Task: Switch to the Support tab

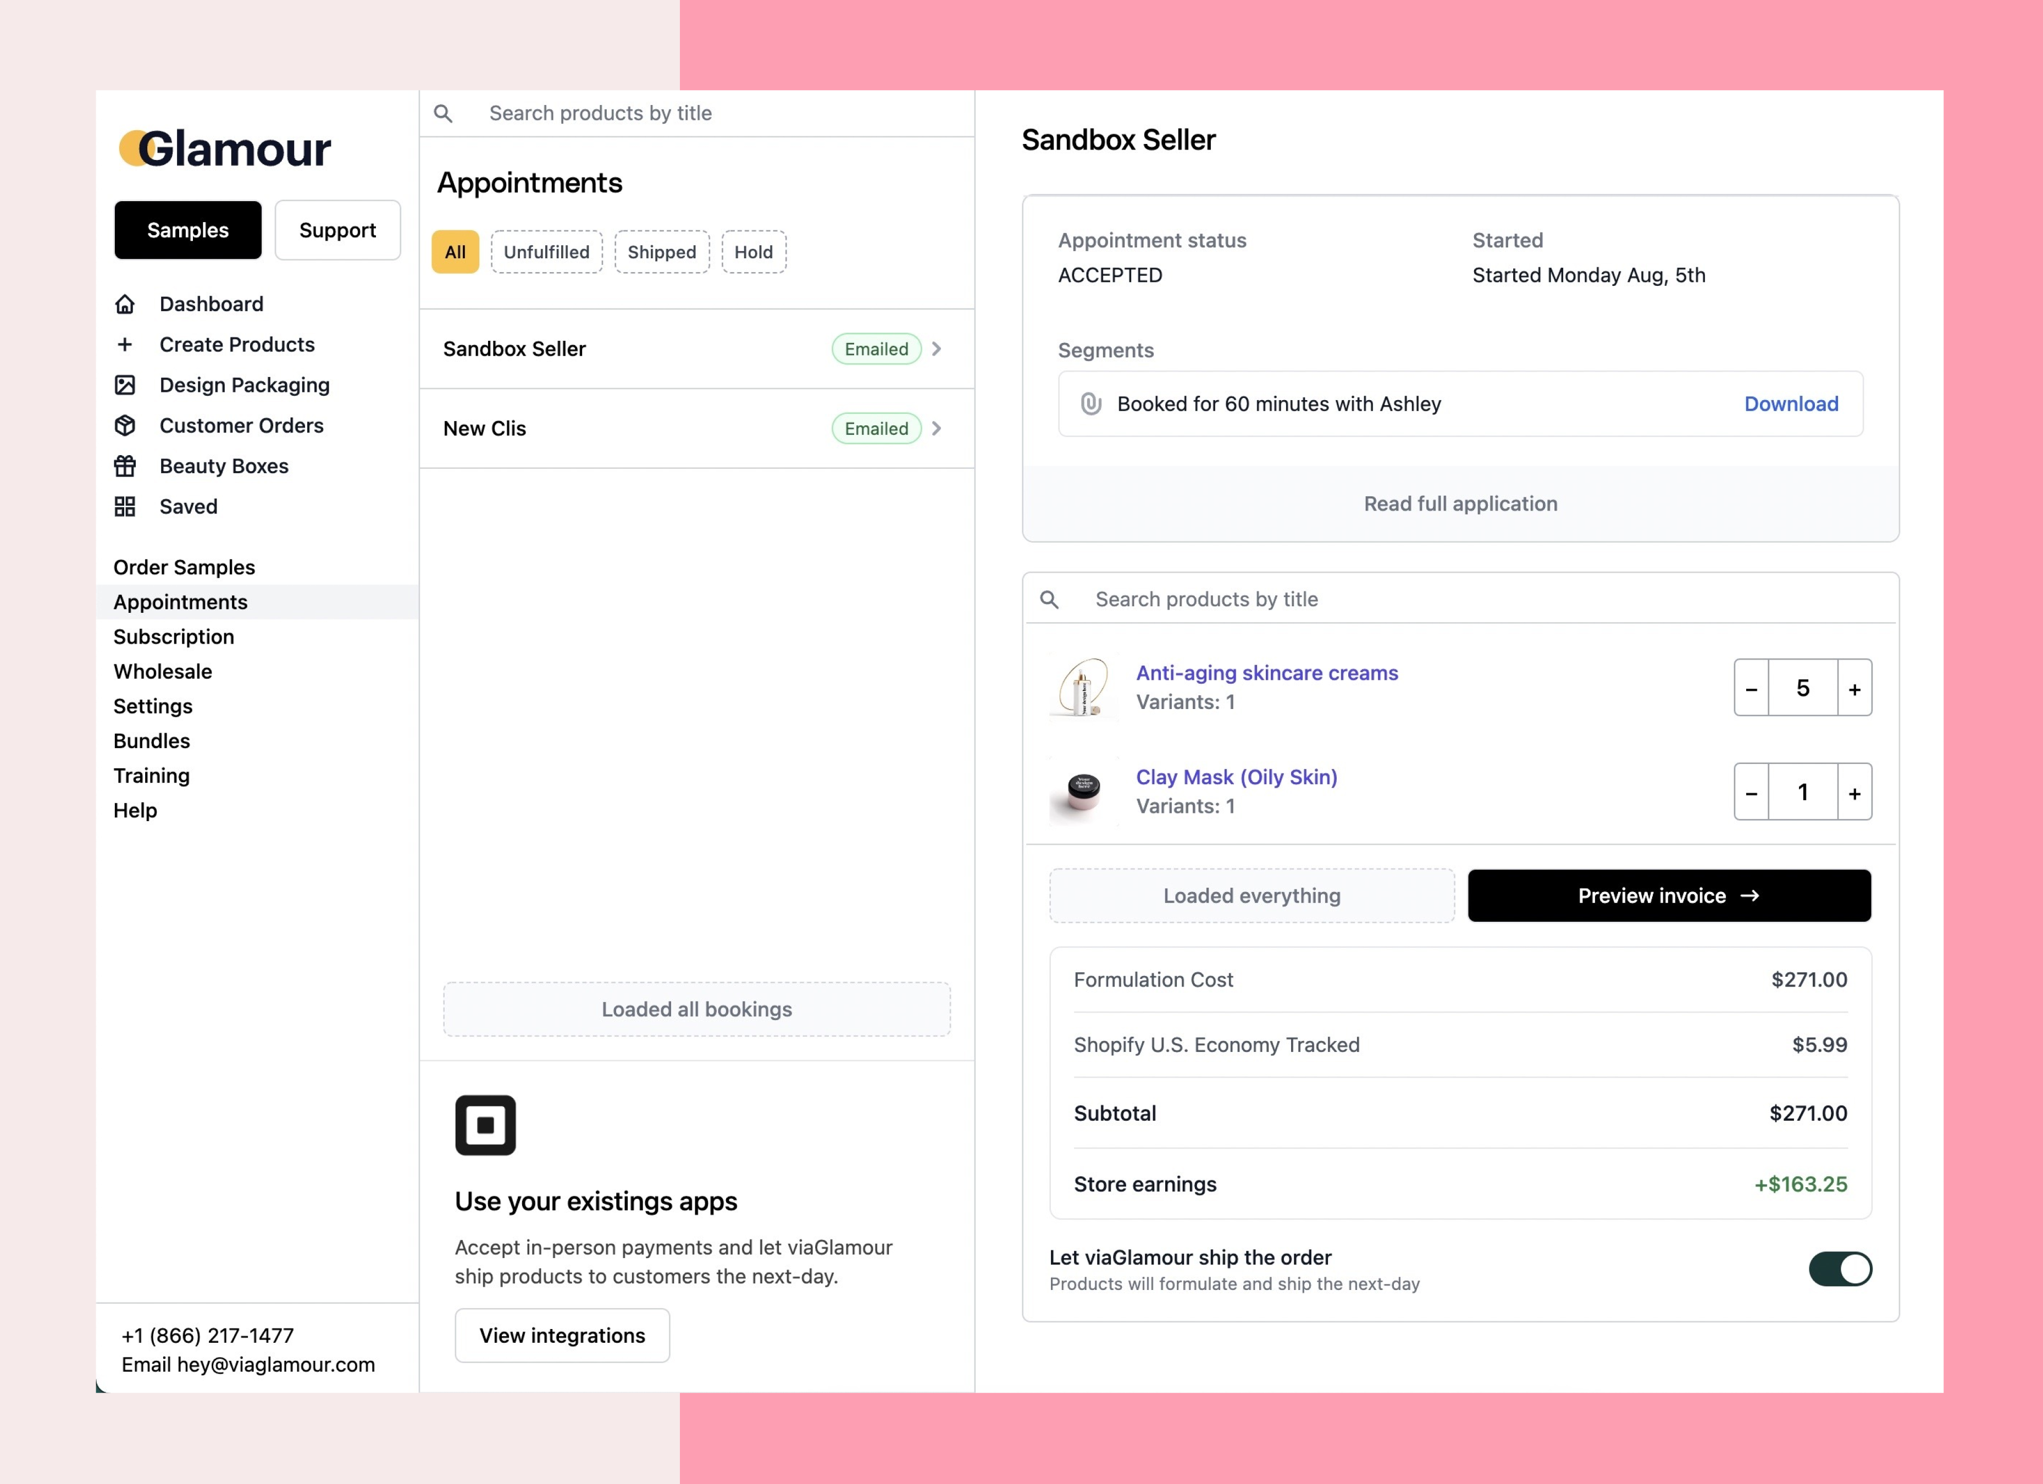Action: coord(338,231)
